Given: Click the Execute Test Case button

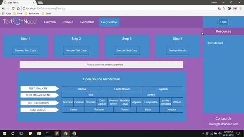Looking at the screenshot, I should tap(127, 51).
